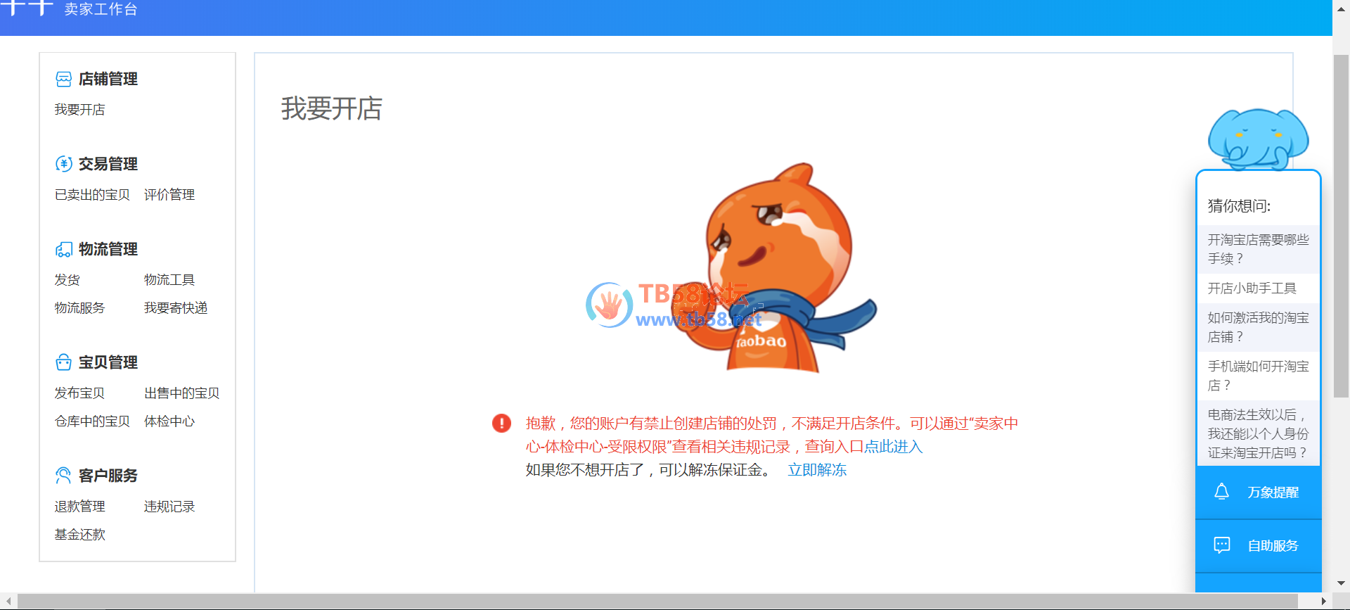The height and width of the screenshot is (610, 1350).
Task: Select question 手机端如何开淘宝店？
Action: 1259,376
